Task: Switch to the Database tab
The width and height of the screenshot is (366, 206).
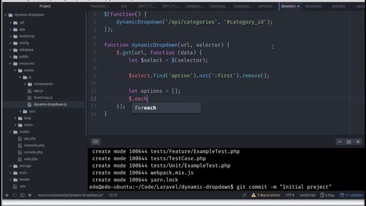Action: (314, 6)
